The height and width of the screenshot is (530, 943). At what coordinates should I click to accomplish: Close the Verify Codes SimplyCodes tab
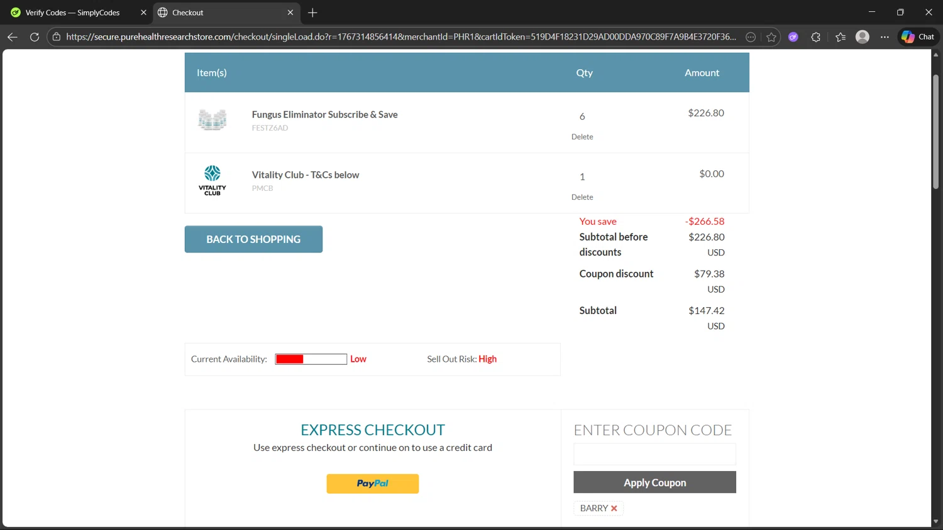143,13
